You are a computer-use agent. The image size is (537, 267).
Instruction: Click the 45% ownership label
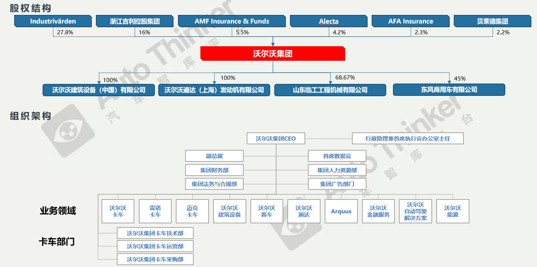point(460,79)
